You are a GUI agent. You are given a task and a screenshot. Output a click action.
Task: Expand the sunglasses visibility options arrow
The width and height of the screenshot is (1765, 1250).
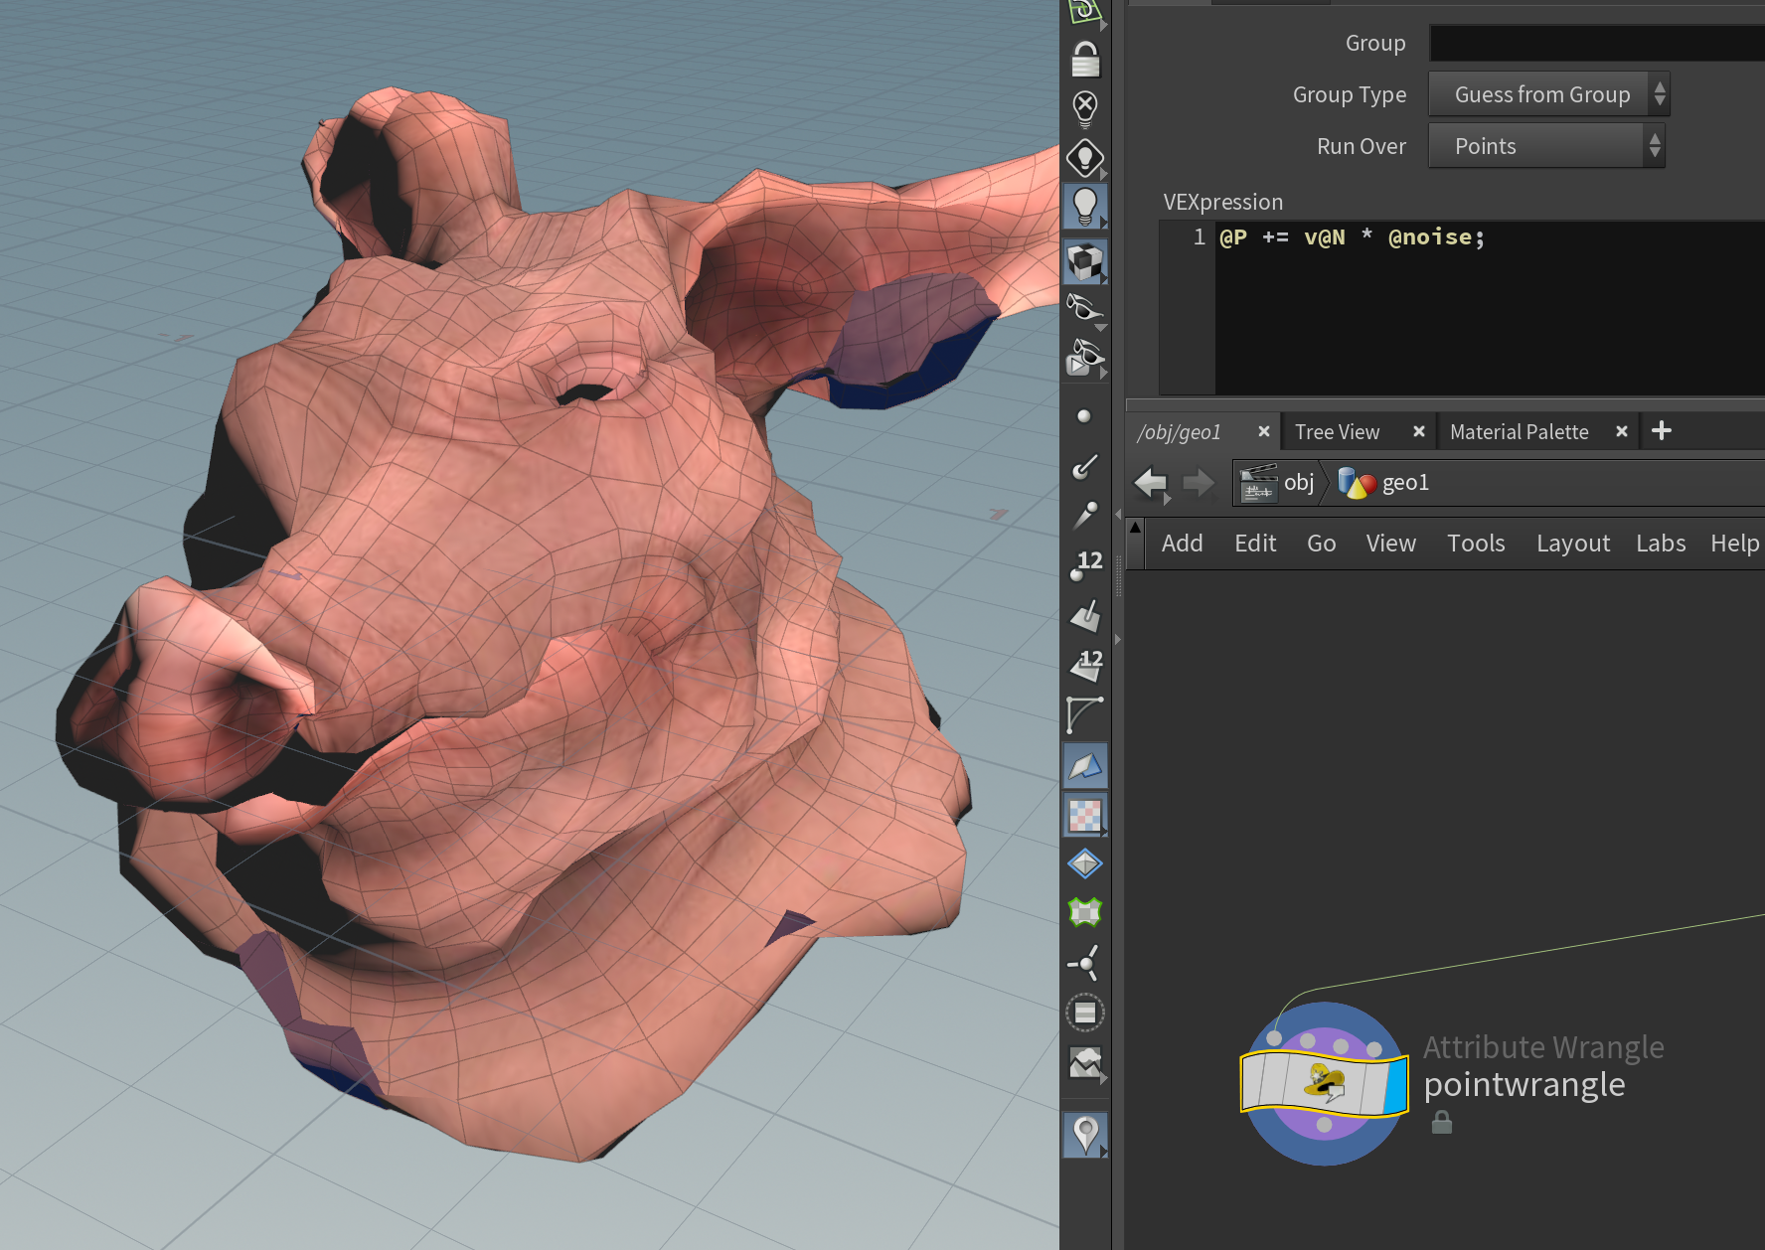[x=1100, y=327]
